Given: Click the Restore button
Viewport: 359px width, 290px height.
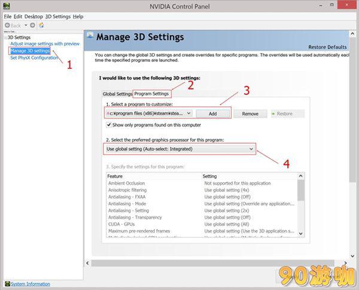Looking at the screenshot, I should click(x=288, y=114).
